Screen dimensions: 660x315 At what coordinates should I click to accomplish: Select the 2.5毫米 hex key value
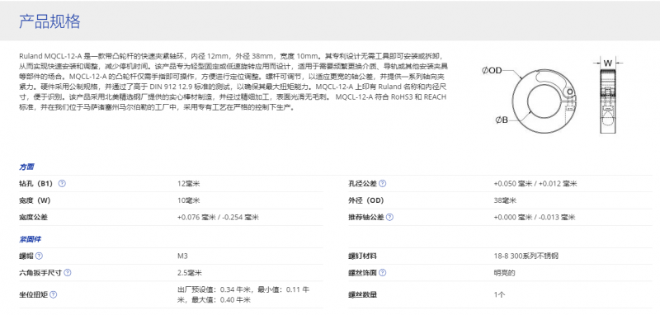pyautogui.click(x=190, y=272)
